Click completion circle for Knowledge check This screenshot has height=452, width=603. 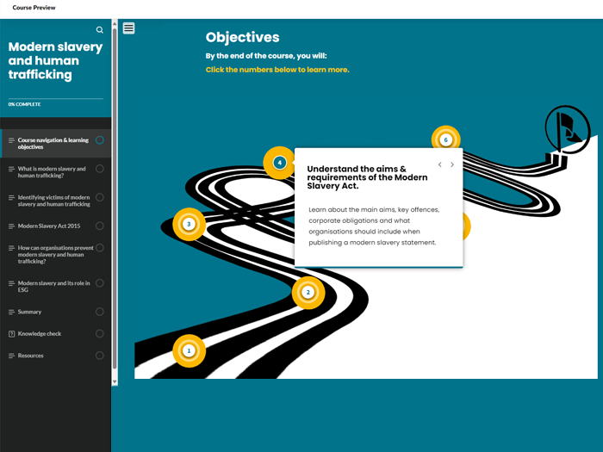pyautogui.click(x=100, y=334)
